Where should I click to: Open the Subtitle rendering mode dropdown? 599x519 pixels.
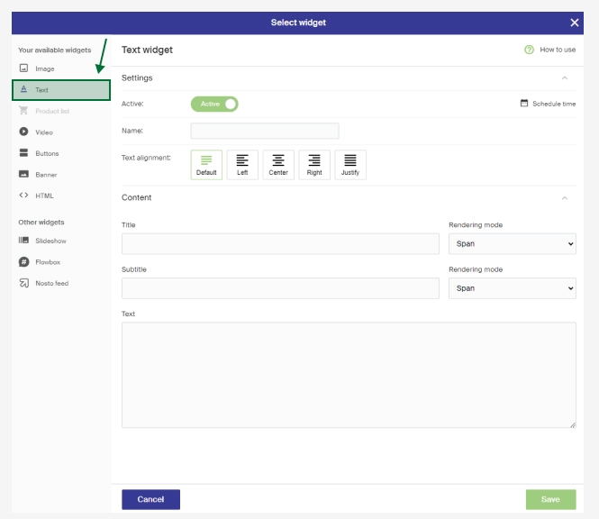coord(512,288)
